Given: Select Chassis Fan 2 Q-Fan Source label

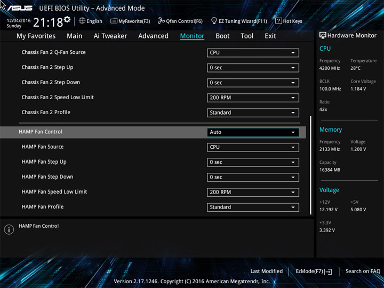Looking at the screenshot, I should (x=54, y=52).
